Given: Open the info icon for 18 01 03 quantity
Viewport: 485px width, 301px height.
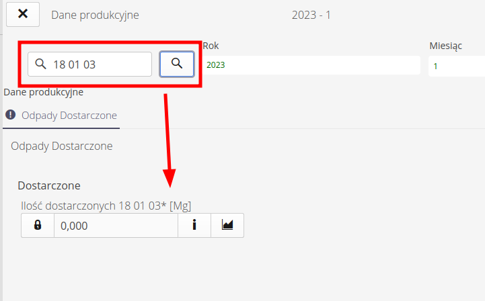Looking at the screenshot, I should click(x=194, y=225).
